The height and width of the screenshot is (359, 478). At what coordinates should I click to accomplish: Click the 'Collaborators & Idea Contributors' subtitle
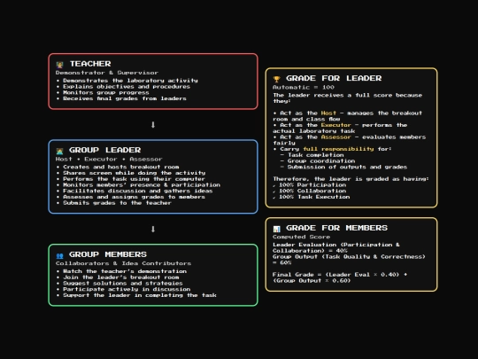pos(123,263)
